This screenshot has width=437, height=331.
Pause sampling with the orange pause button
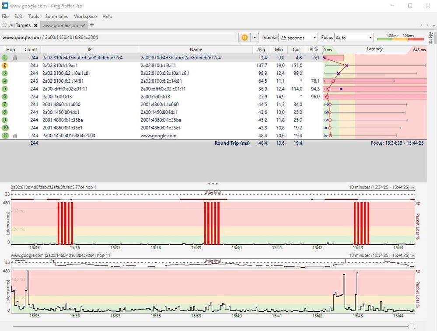click(244, 38)
